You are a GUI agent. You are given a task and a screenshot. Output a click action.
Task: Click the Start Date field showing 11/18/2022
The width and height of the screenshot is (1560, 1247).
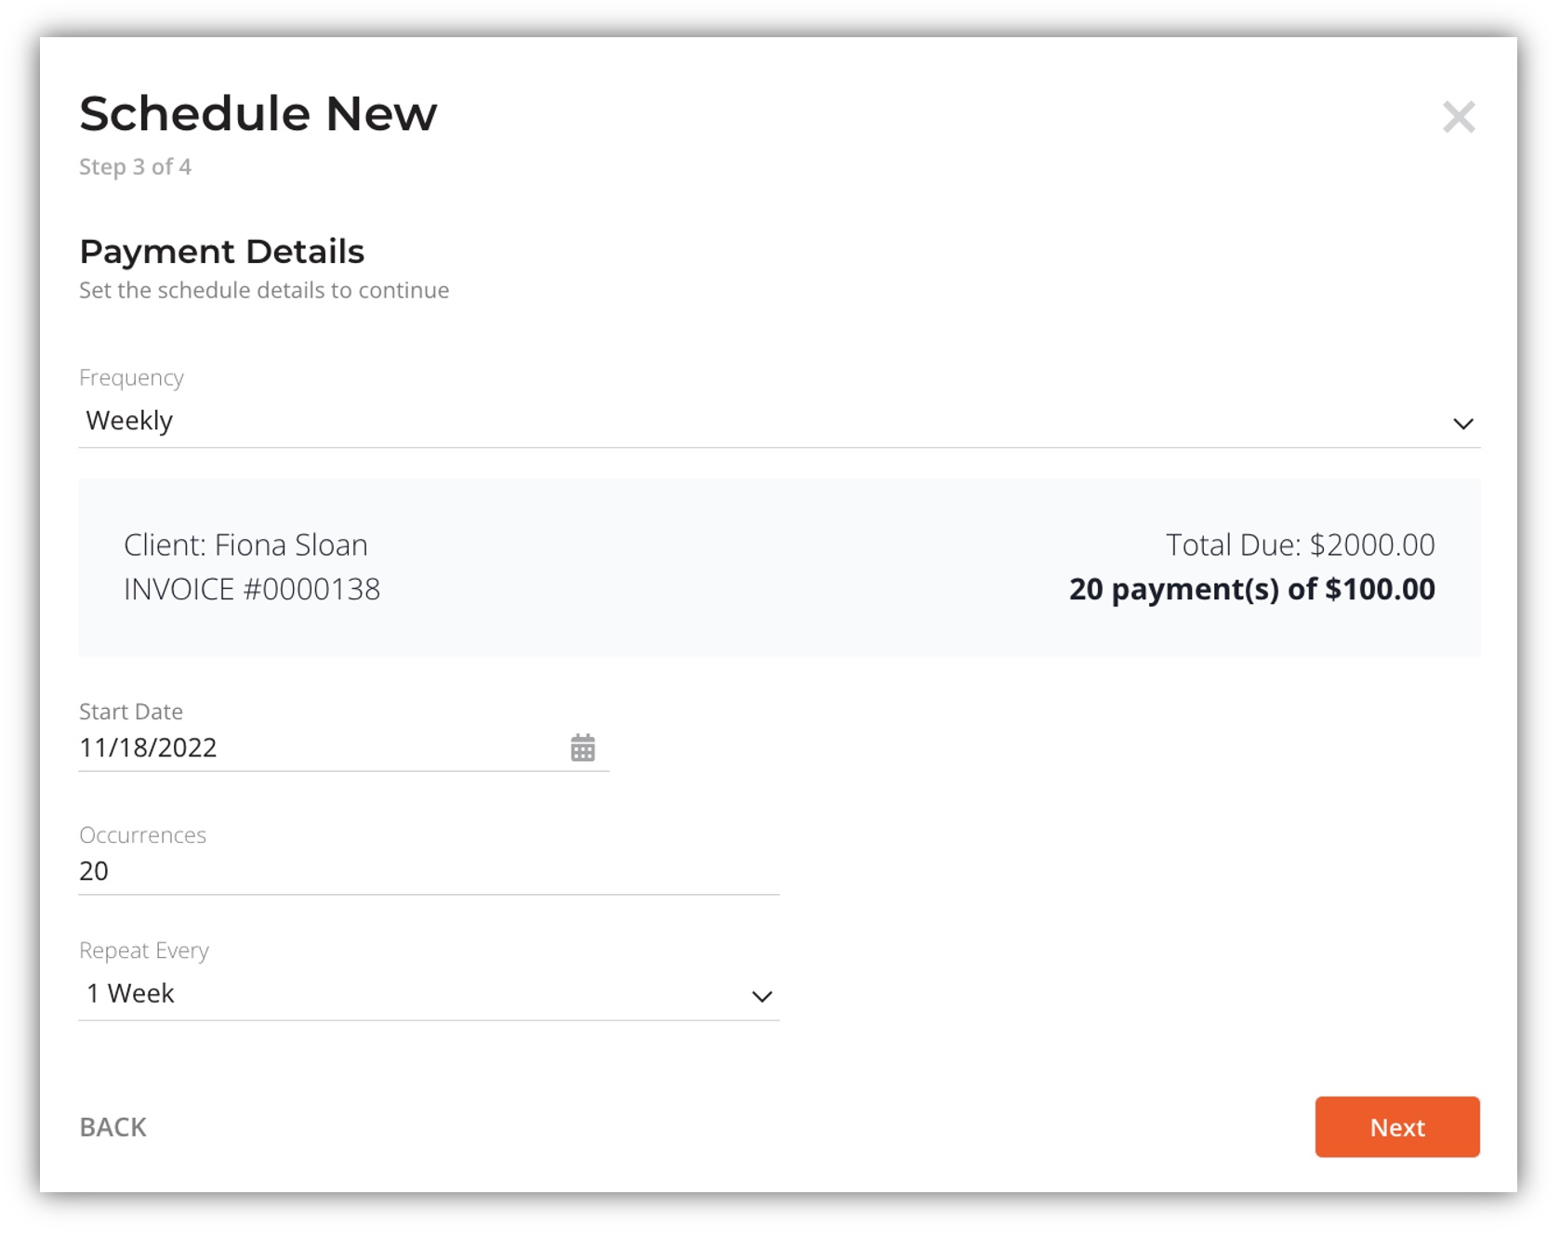click(343, 748)
